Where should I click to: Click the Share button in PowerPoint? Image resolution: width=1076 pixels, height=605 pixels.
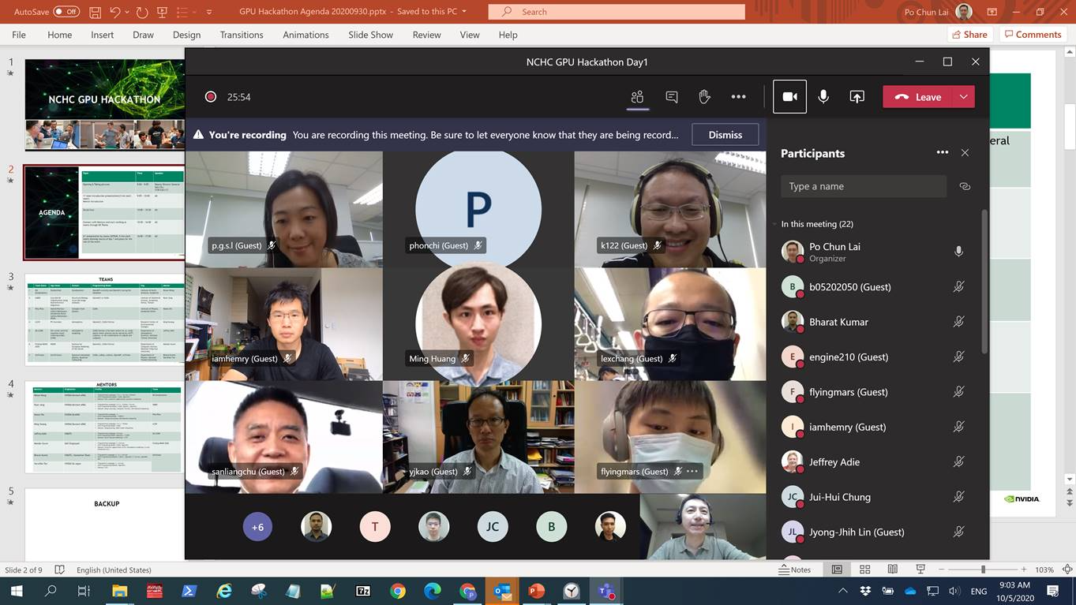(969, 35)
